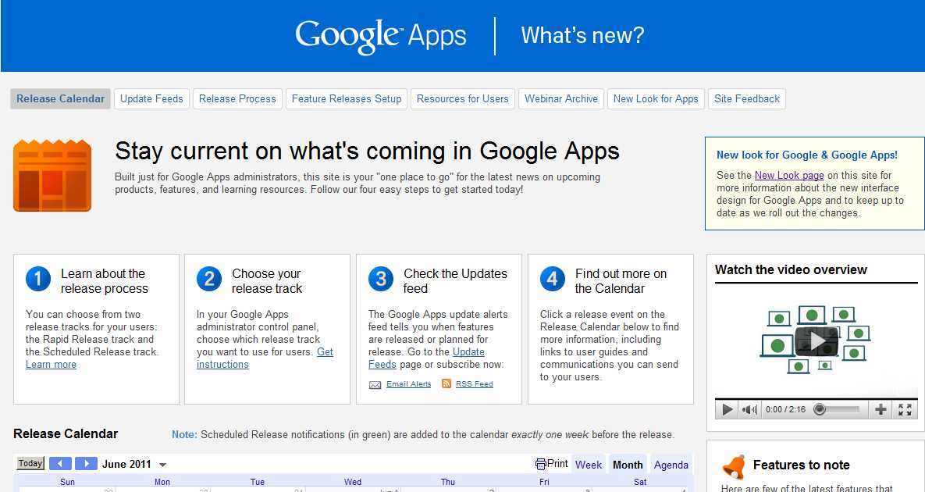This screenshot has width=925, height=492.
Task: Show the calendar Agenda view
Action: pos(671,465)
